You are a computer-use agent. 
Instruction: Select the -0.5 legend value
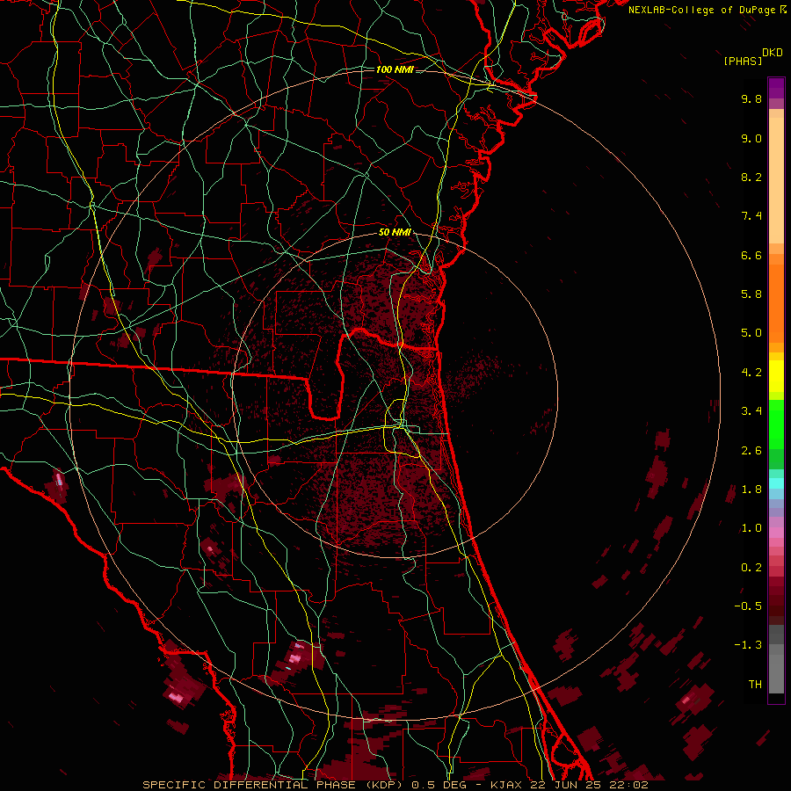[748, 606]
